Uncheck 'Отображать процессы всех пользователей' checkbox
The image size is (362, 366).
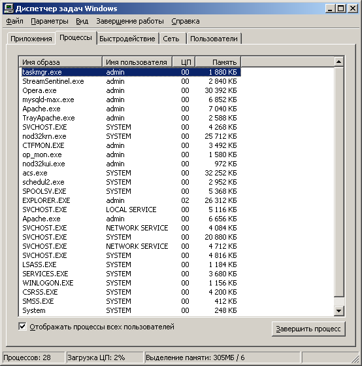22,326
